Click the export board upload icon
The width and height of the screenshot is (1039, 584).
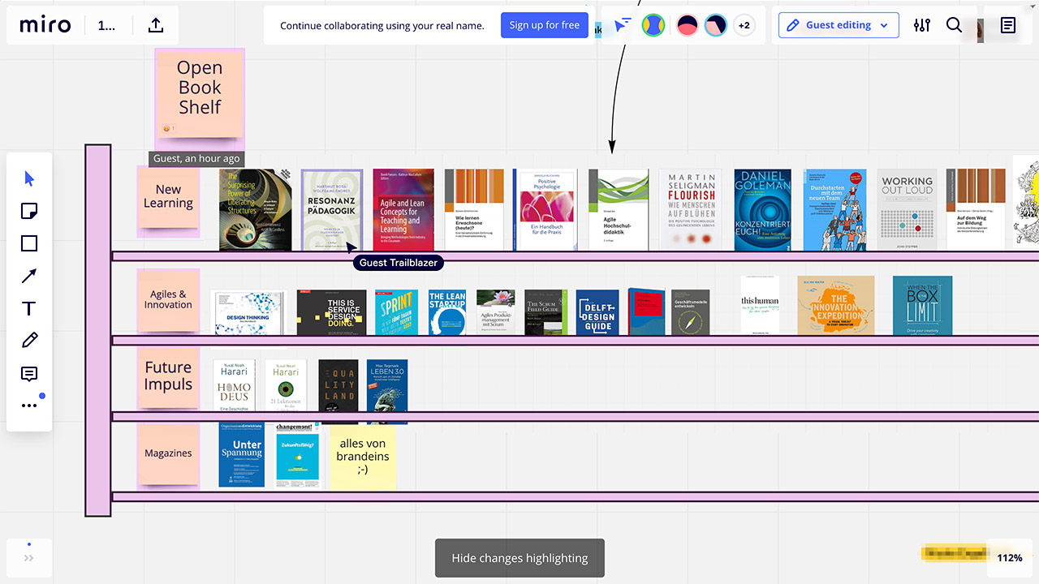click(x=156, y=25)
